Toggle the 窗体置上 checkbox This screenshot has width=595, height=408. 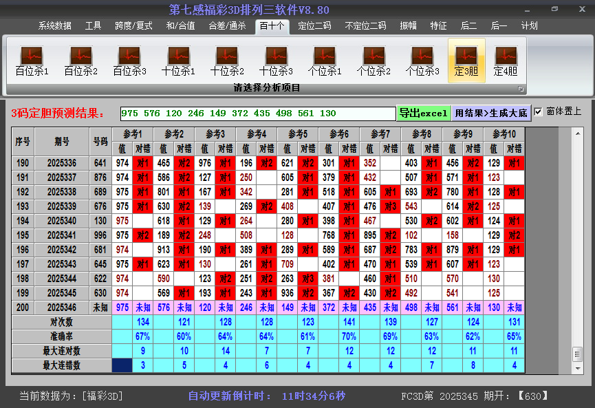(x=539, y=111)
